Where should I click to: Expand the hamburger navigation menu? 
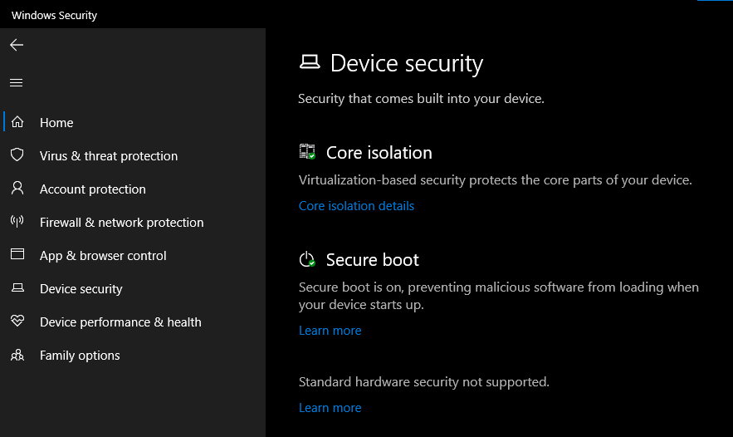[x=17, y=82]
